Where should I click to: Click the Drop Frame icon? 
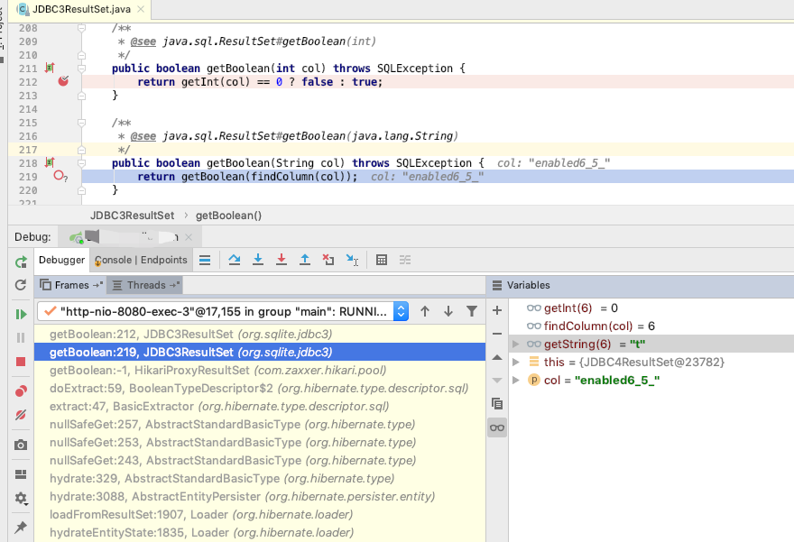[328, 260]
